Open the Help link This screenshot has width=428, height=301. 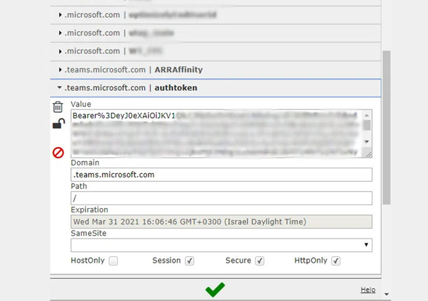pos(368,290)
